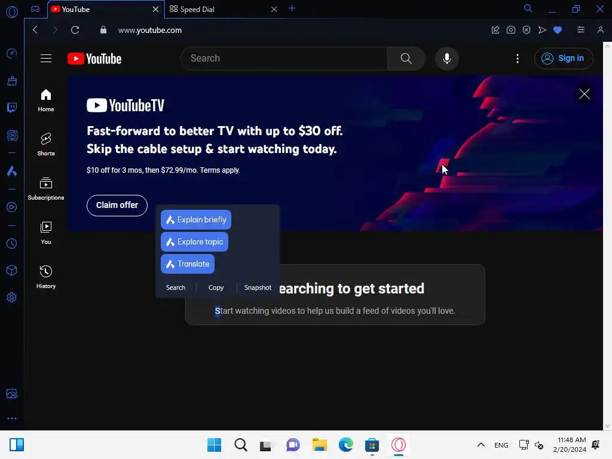Image resolution: width=612 pixels, height=459 pixels.
Task: Click the sidebar three-dots more button
Action: click(x=12, y=418)
